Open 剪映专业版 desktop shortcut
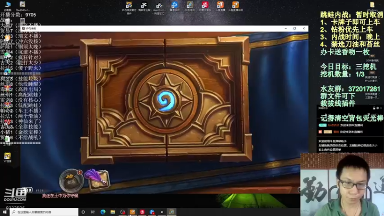 [x=144, y=7]
